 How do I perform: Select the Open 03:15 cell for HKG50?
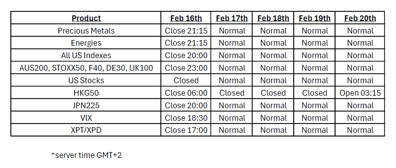click(360, 93)
